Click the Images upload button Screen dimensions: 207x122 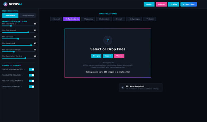pyautogui.click(x=96, y=56)
